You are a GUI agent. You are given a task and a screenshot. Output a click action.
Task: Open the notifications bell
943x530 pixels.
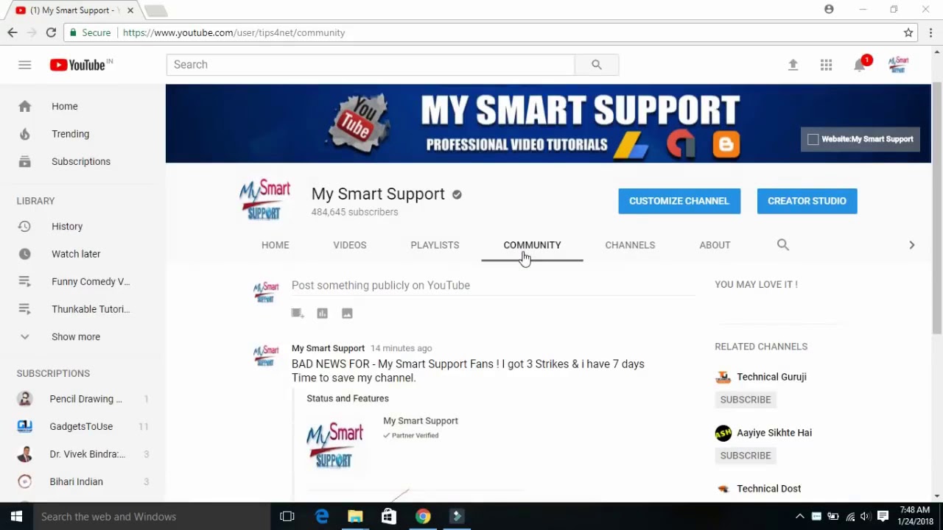860,65
